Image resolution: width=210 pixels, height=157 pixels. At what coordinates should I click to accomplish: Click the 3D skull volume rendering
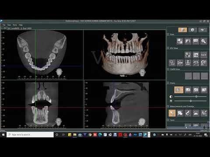pyautogui.click(x=125, y=55)
